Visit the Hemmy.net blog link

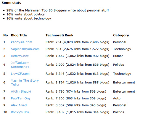click(20, 56)
